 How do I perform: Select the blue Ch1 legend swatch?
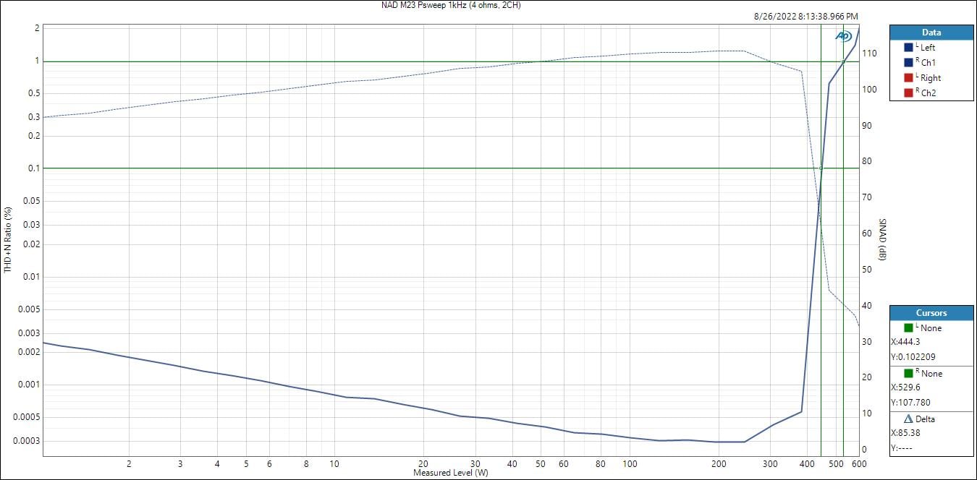pos(908,62)
